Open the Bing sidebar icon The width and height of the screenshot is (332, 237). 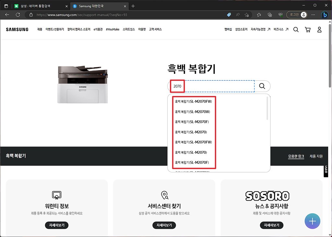click(325, 15)
